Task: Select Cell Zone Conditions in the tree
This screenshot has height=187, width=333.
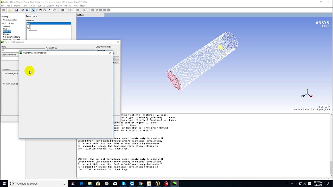Action: click(11, 37)
